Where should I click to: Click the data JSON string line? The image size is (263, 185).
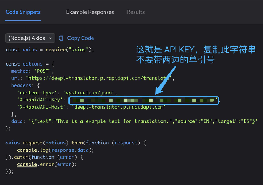click(x=134, y=121)
